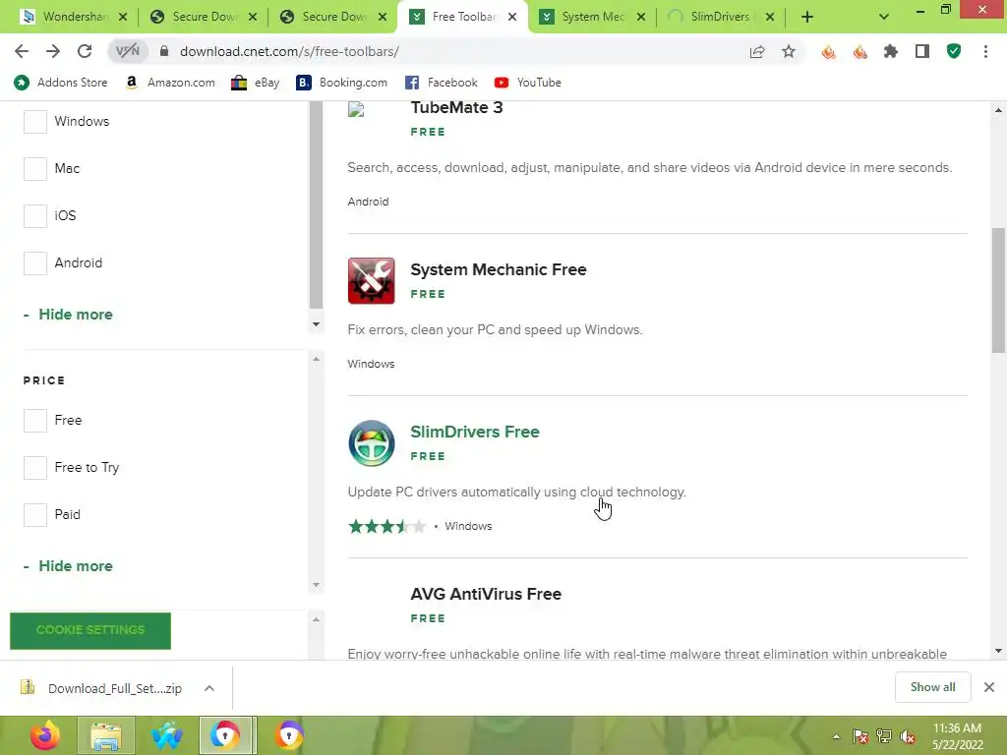Open the Amazon.com bookmark
This screenshot has height=755, width=1007.
point(169,83)
